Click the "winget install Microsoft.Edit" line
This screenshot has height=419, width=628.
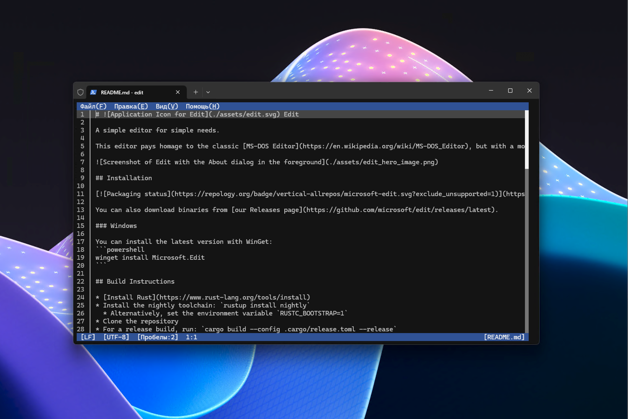[150, 258]
